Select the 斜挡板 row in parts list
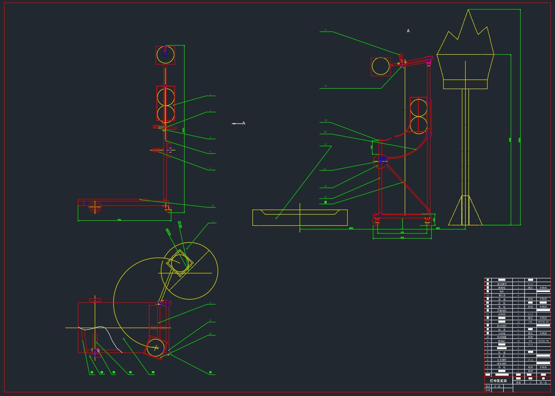This screenshot has height=396, width=555. click(x=502, y=314)
